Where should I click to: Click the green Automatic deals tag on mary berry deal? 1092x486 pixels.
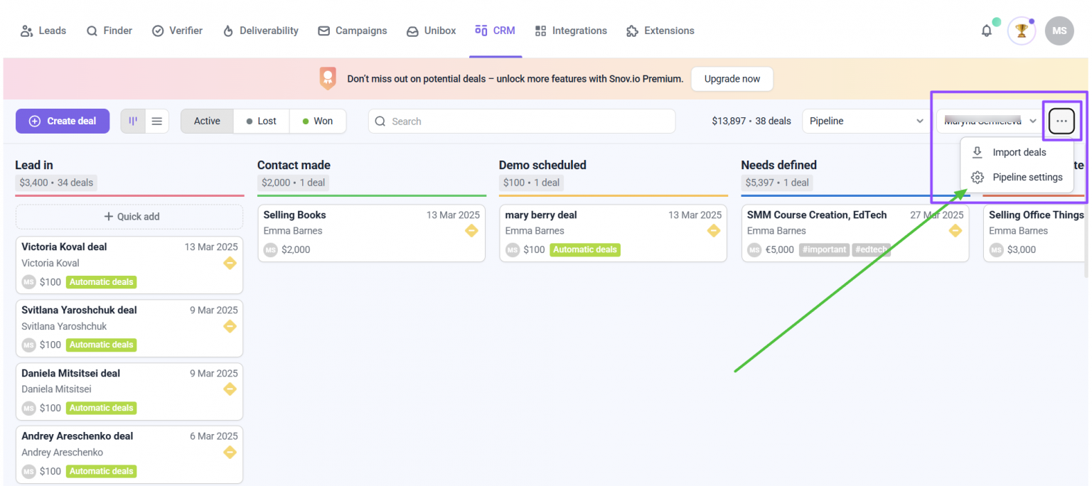[x=585, y=250]
